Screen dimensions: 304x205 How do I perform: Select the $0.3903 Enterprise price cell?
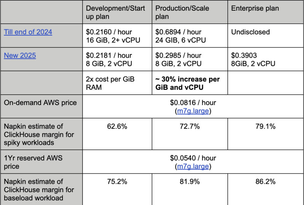coord(253,59)
